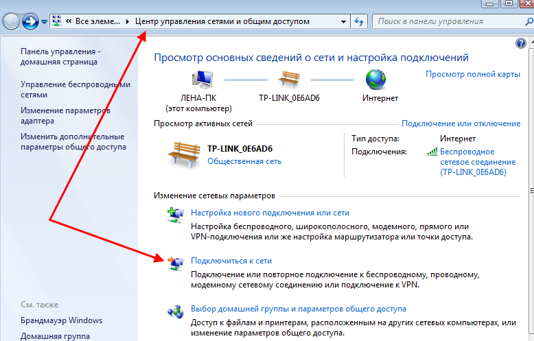Click the 'TP-LINK_0E6AD6' label under the network map

pyautogui.click(x=289, y=98)
